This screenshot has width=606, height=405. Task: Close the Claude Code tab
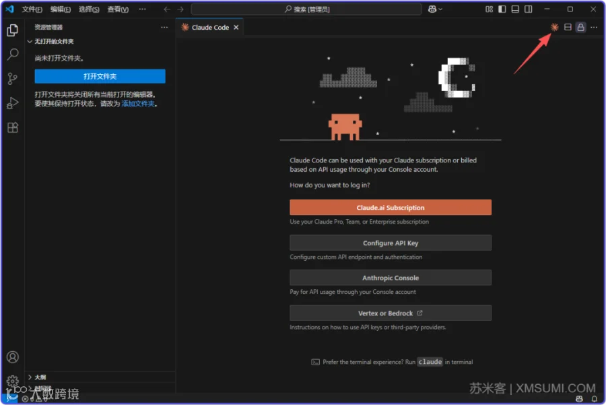pyautogui.click(x=236, y=28)
